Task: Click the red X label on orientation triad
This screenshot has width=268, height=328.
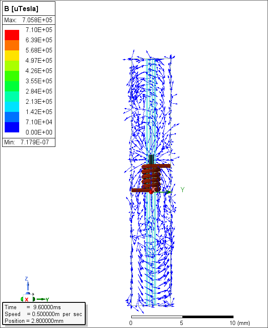Action: [26, 300]
